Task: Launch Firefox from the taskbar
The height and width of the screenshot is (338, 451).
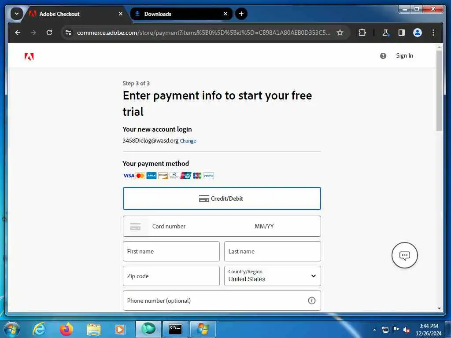Action: point(67,329)
